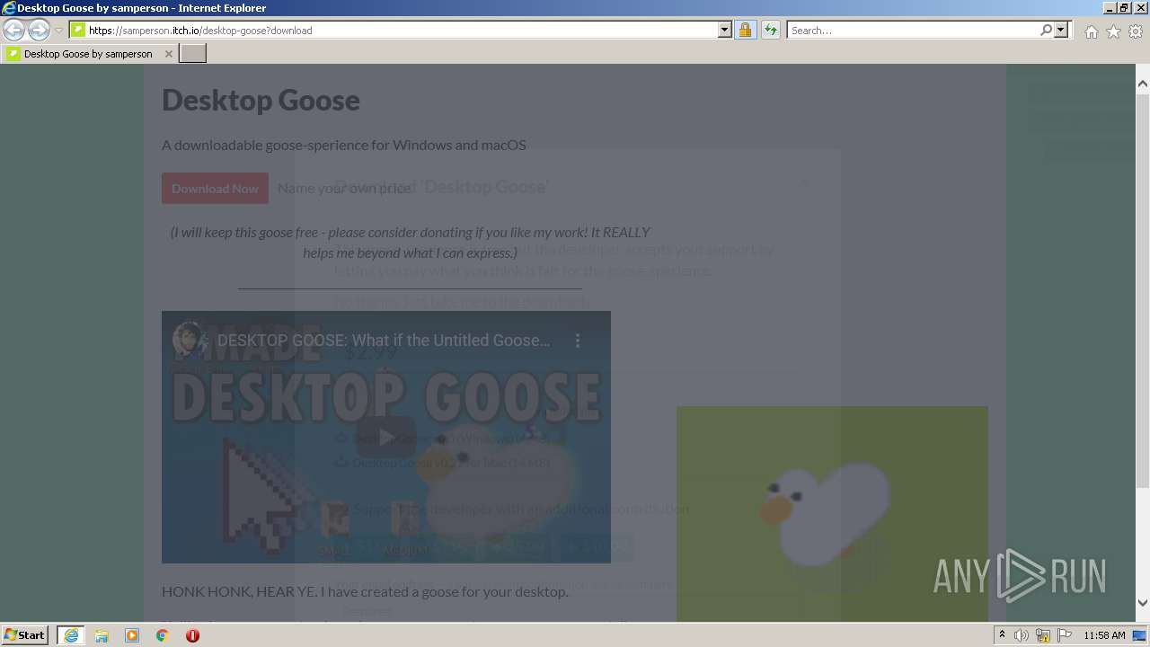Click the 'A downloadable goose-sperience' subtitle text

(344, 145)
